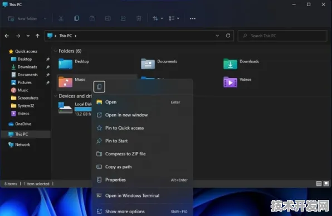Click the New folder button

tap(23, 18)
